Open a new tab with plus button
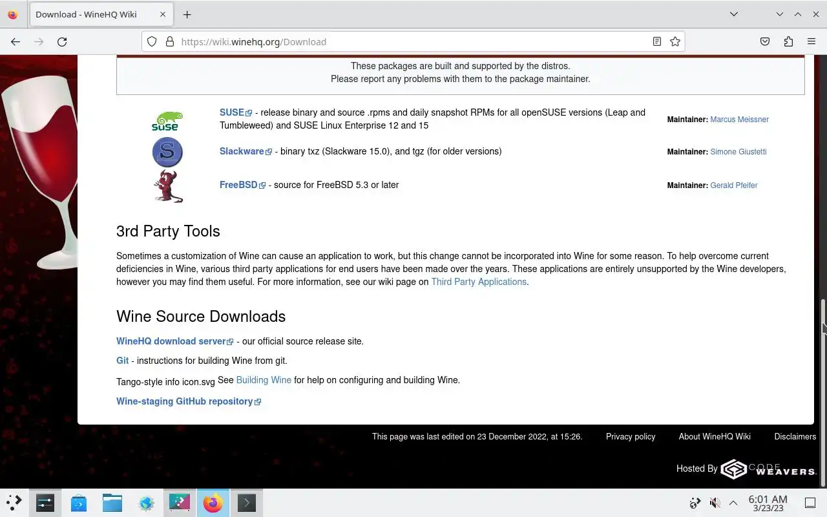Screen dimensions: 827x517 pos(187,14)
